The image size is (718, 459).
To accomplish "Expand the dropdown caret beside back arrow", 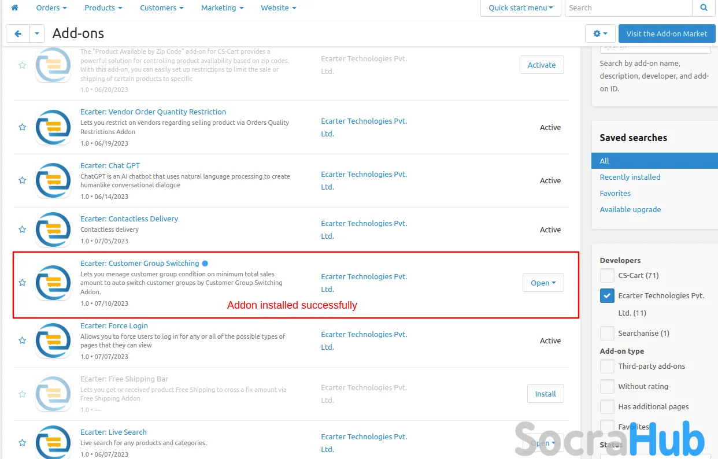I will click(36, 34).
